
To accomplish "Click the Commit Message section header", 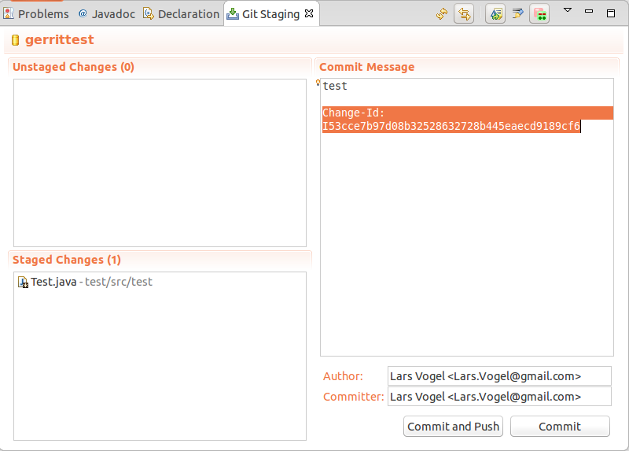I will [x=367, y=67].
